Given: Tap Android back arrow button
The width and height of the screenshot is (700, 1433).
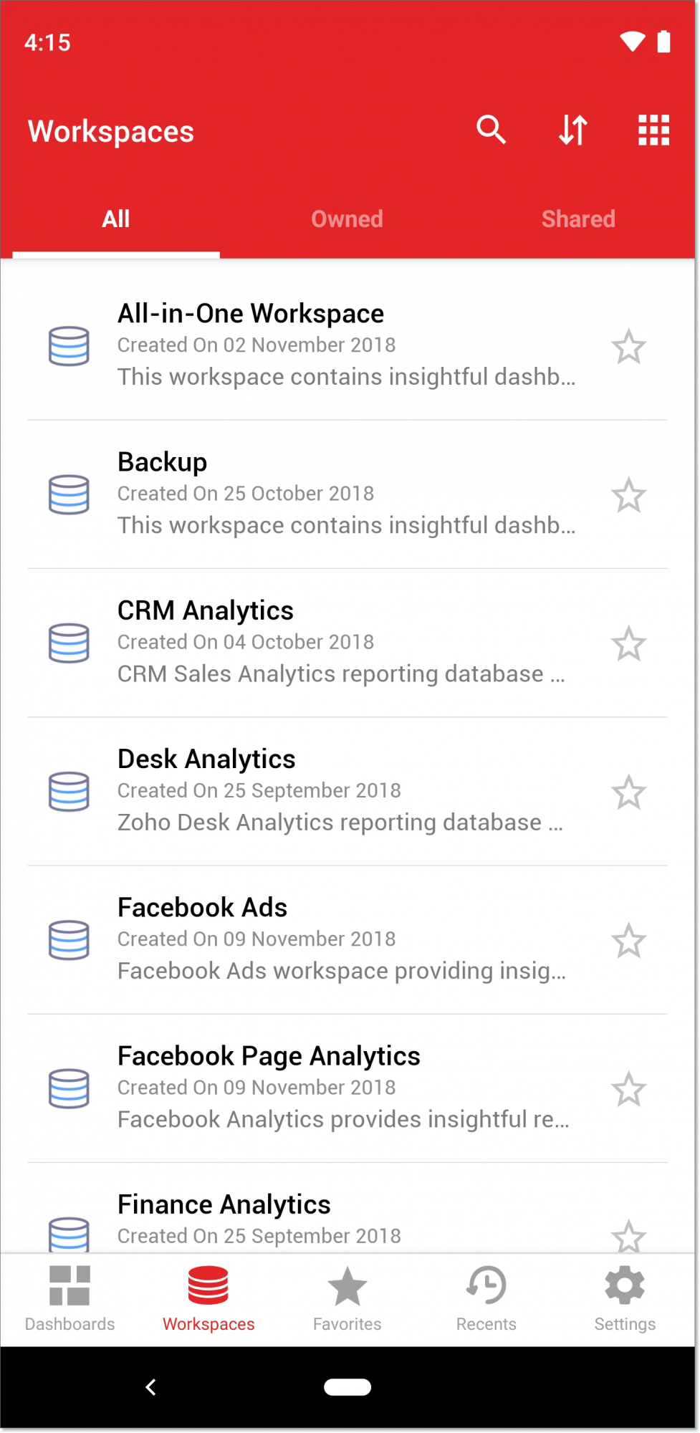Looking at the screenshot, I should (x=150, y=1387).
